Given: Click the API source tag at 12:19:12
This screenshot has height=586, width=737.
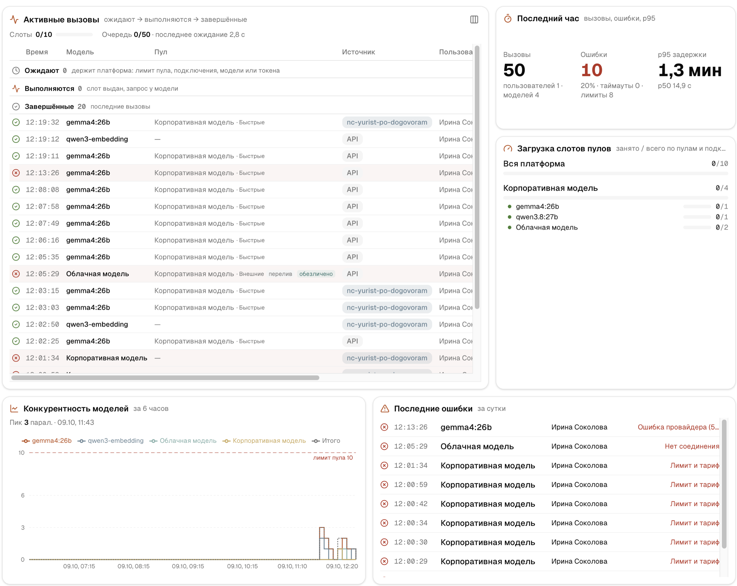Looking at the screenshot, I should click(353, 139).
